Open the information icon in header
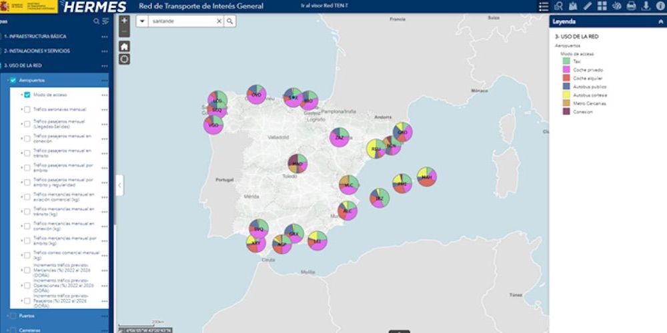The width and height of the screenshot is (667, 333). (660, 6)
